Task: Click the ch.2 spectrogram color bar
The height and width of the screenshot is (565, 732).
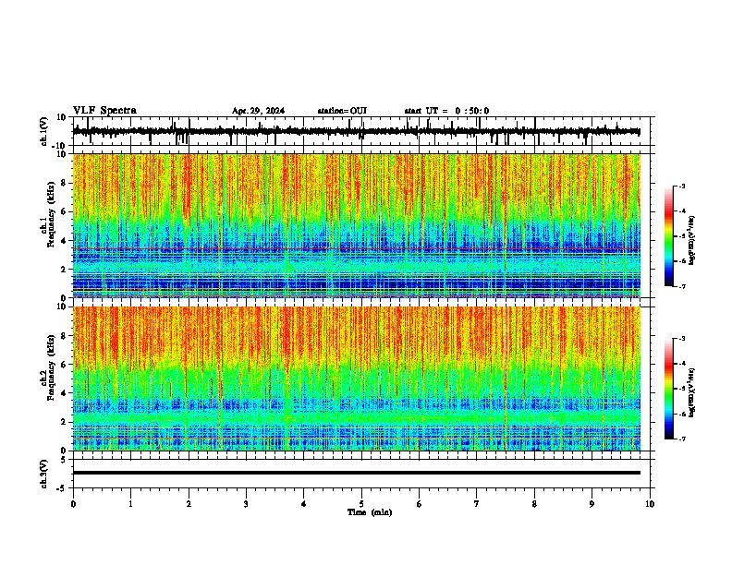Action: pos(668,389)
